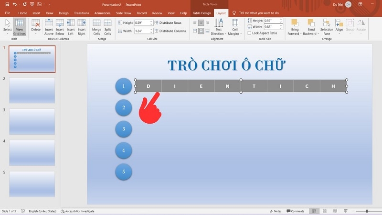The image size is (382, 215).
Task: Select slide 5 thumbnail
Action: tap(32, 184)
